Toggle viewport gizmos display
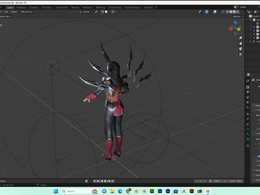260x195 pixels. pyautogui.click(x=207, y=12)
